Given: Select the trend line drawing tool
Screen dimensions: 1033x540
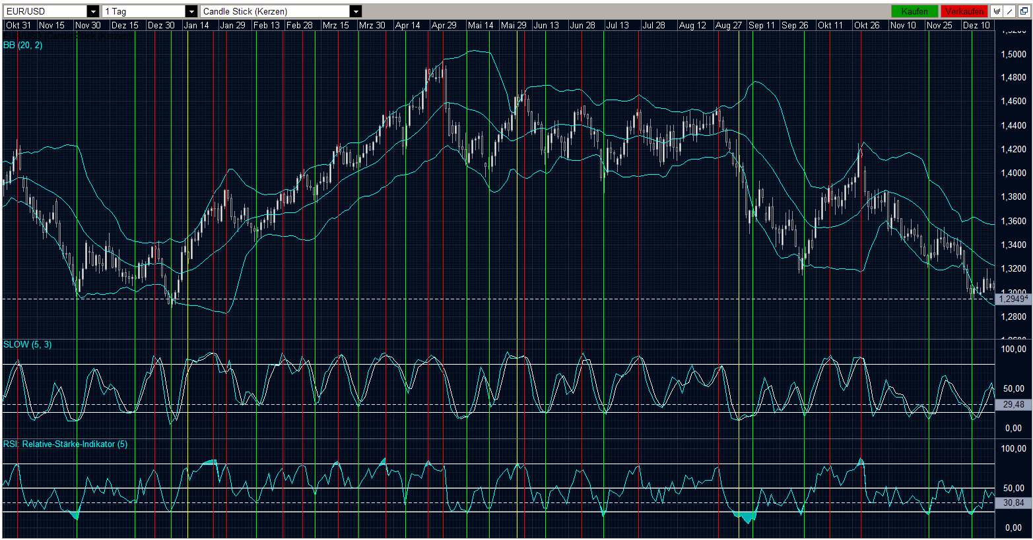Looking at the screenshot, I should click(1010, 11).
